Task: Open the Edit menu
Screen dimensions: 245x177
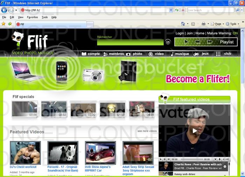Action: click(x=12, y=17)
